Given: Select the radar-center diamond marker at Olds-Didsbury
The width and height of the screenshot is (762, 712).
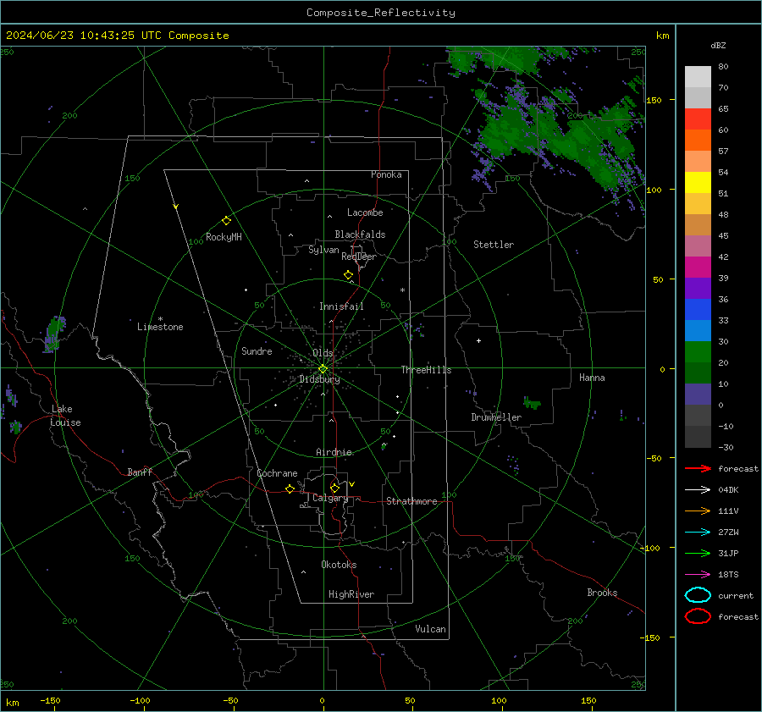Looking at the screenshot, I should click(x=323, y=369).
